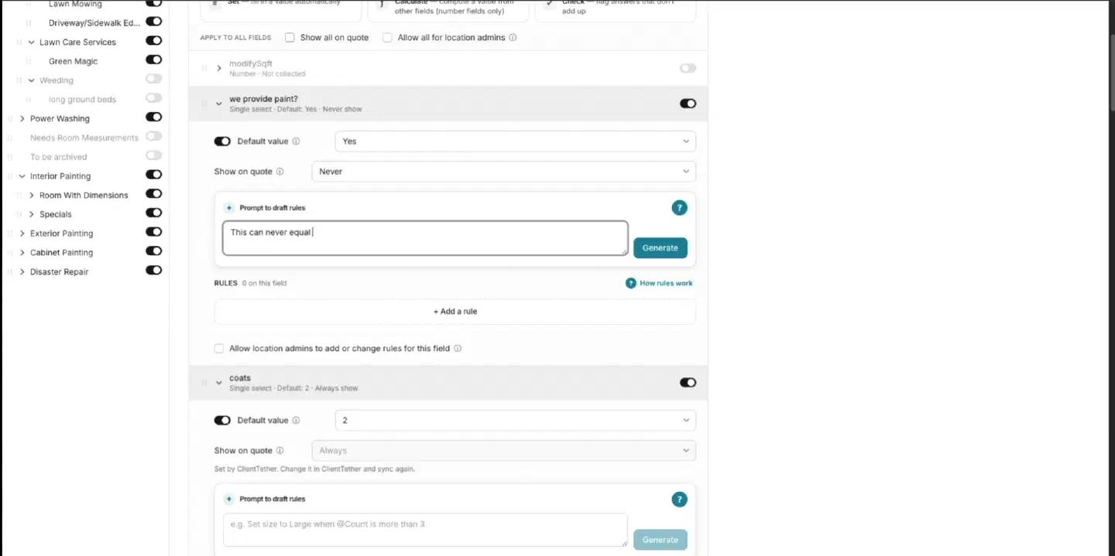This screenshot has height=556, width=1115.
Task: Open the 'How rules work' link
Action: tap(666, 283)
